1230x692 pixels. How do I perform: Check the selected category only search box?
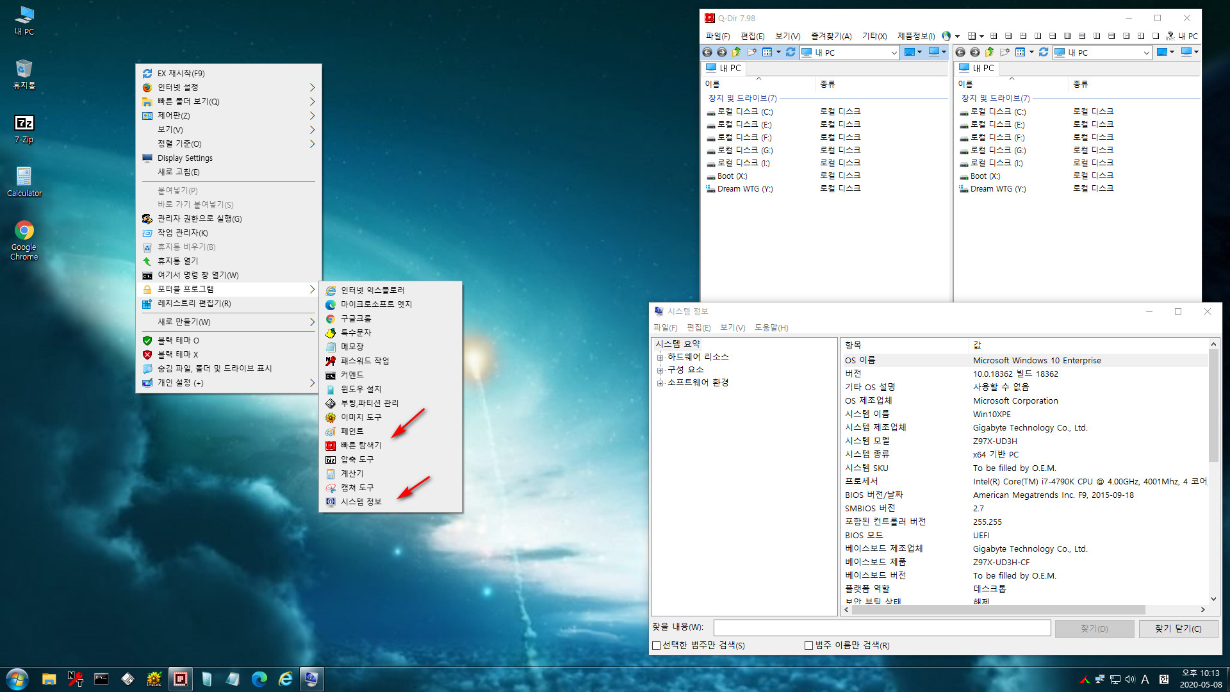(x=656, y=645)
